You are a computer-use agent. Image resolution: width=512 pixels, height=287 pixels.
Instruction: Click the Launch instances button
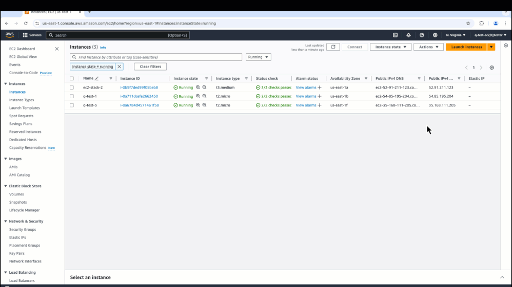coord(466,47)
